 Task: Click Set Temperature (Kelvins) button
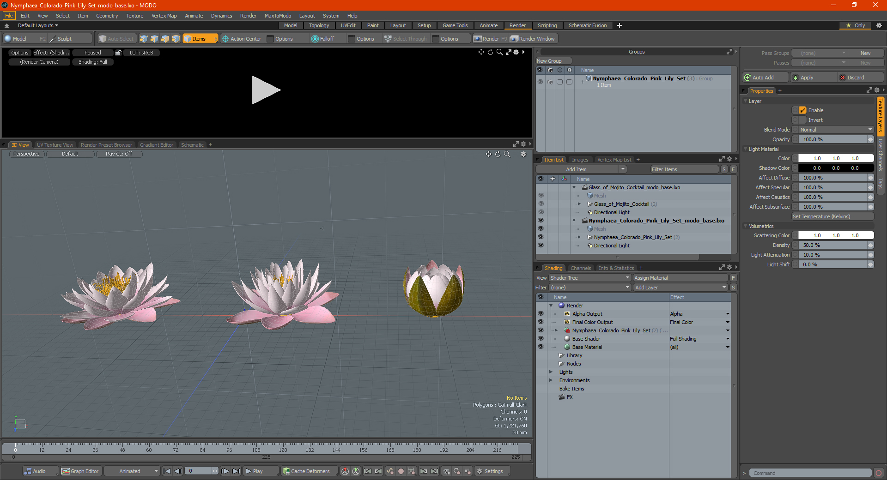pyautogui.click(x=832, y=216)
